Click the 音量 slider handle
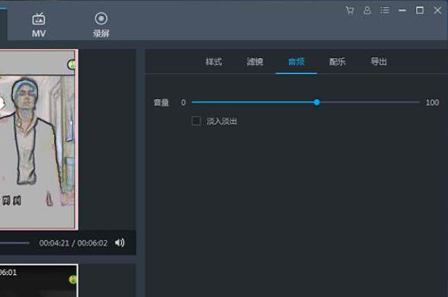 pos(317,102)
